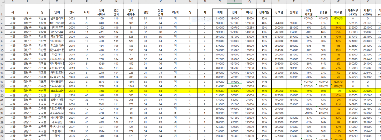Viewport: 381px width, 140px height.
Task: Select the 매매 cell showing 339000
Action: [x=219, y=81]
